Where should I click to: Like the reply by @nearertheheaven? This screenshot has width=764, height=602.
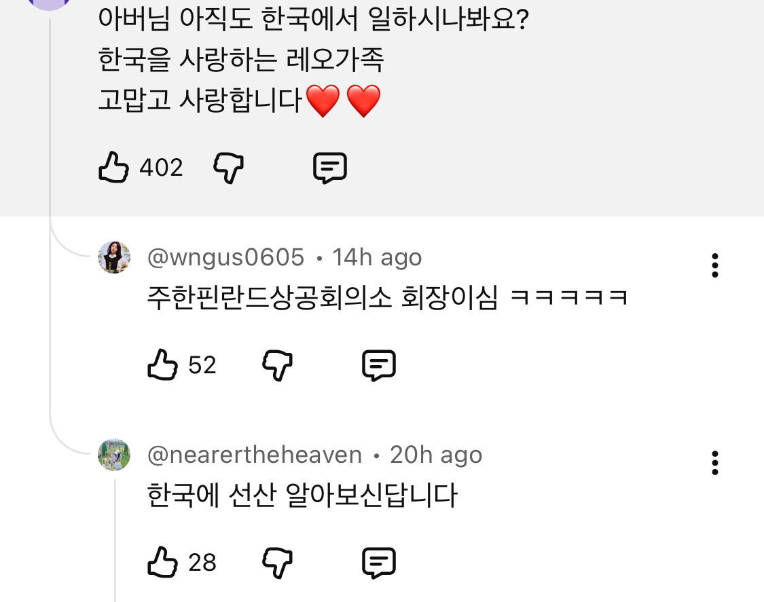pyautogui.click(x=163, y=562)
